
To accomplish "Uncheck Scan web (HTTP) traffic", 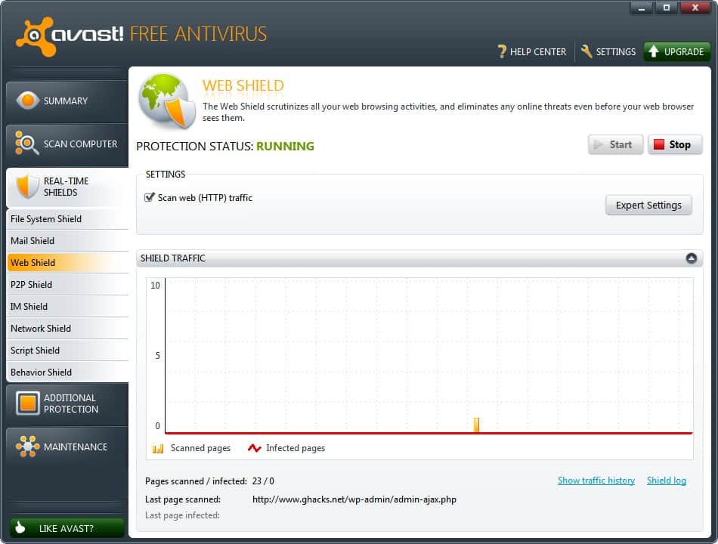I will 148,197.
